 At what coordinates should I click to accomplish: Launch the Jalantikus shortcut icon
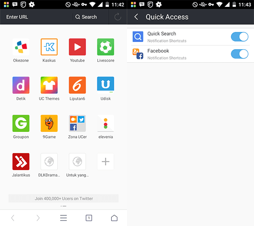pyautogui.click(x=21, y=162)
